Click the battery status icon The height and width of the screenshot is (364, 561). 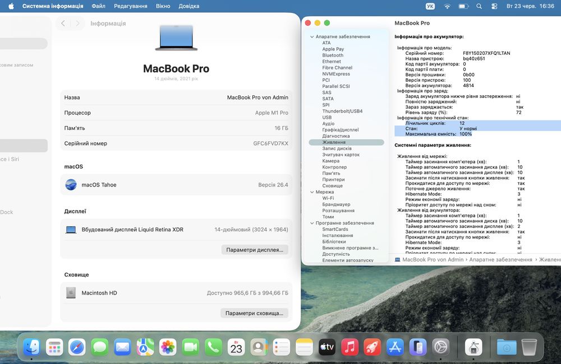pos(464,6)
